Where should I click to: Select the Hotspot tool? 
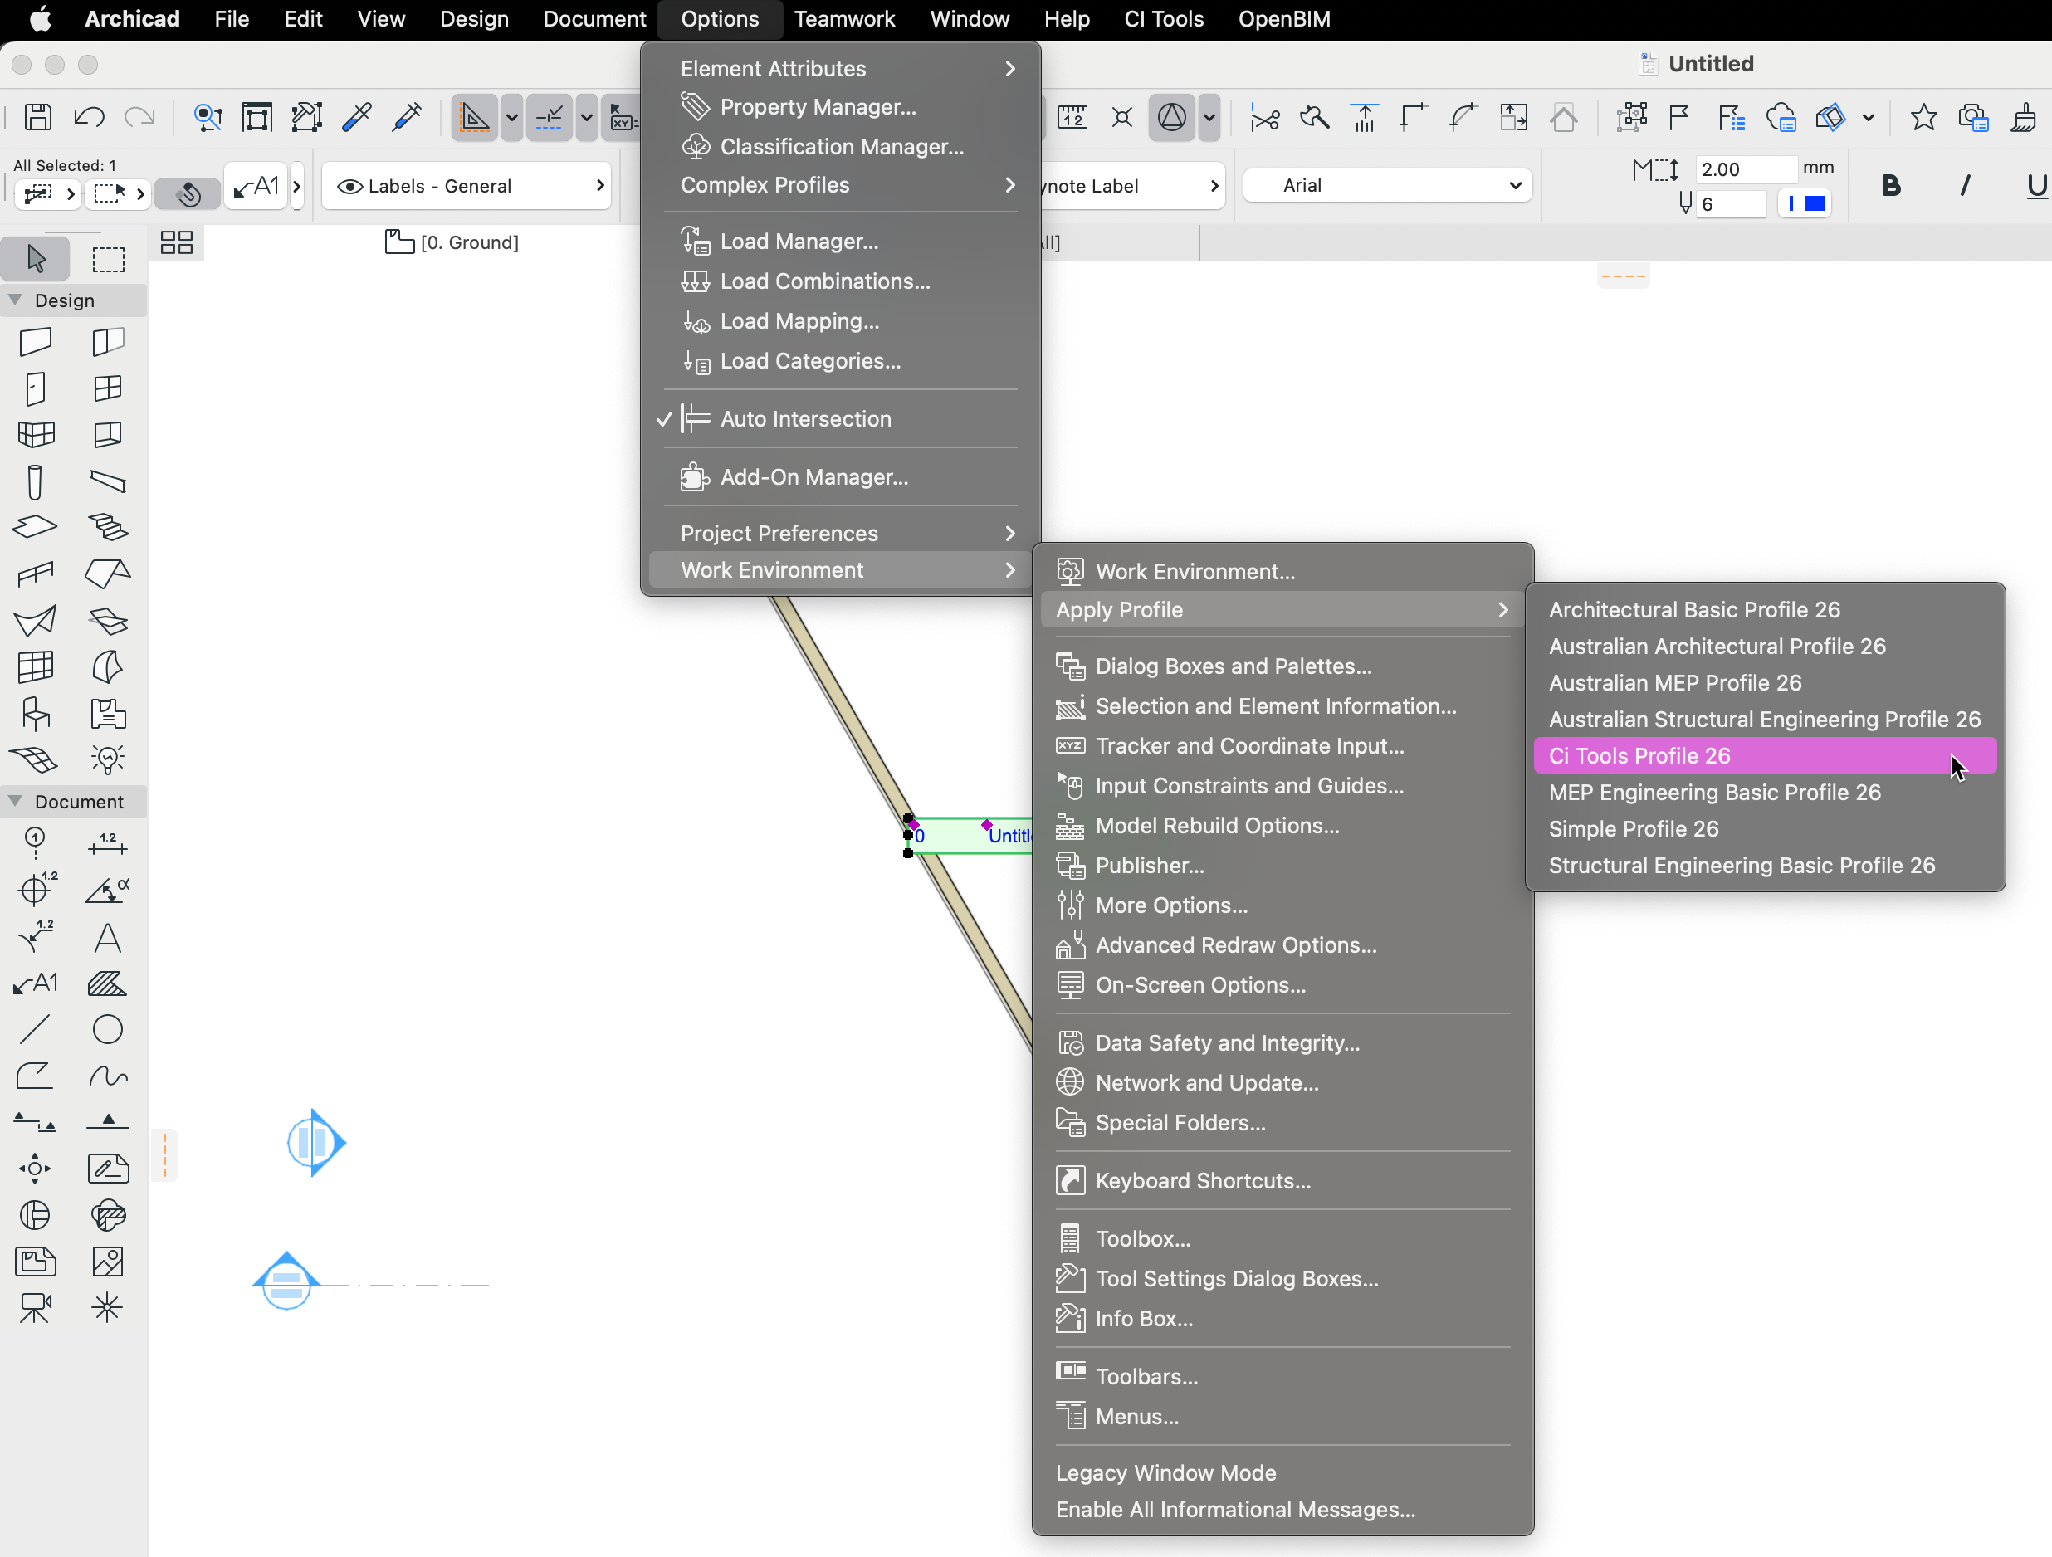(x=108, y=1309)
